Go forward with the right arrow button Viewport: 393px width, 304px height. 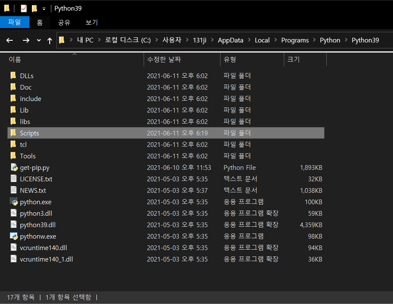coord(26,40)
